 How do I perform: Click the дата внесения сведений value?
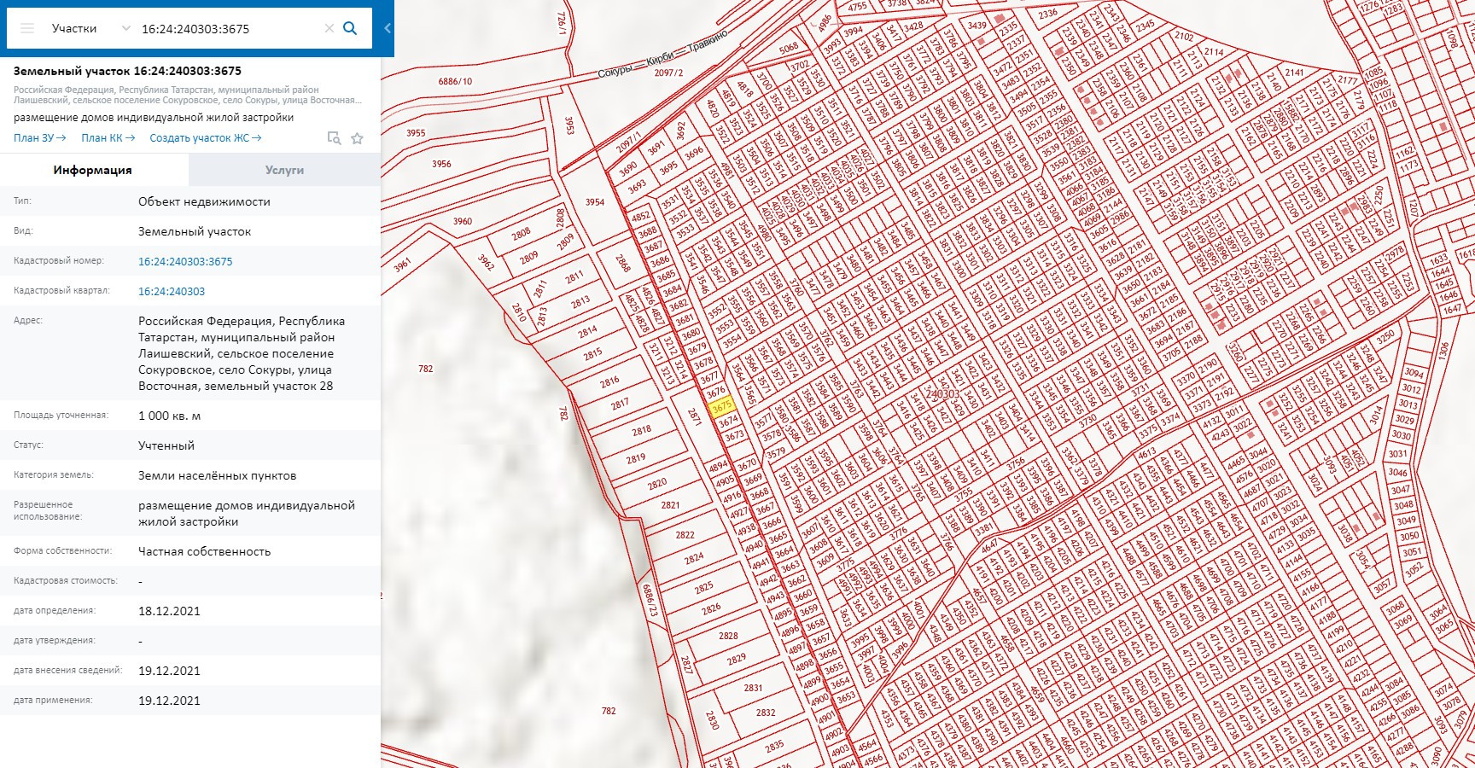(x=169, y=671)
